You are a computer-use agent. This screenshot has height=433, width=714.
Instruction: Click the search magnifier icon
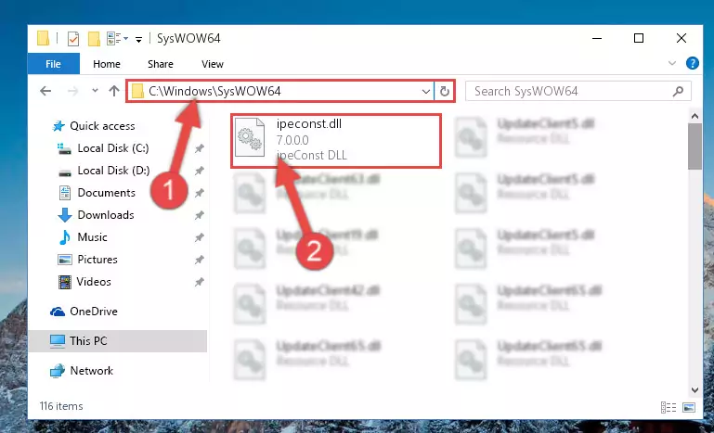678,92
